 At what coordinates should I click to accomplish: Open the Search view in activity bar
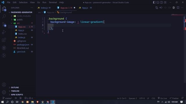(x=4, y=16)
